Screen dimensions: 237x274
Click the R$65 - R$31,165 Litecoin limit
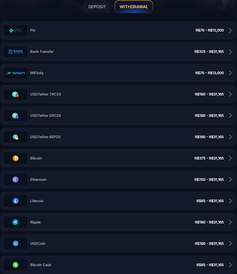pos(210,201)
